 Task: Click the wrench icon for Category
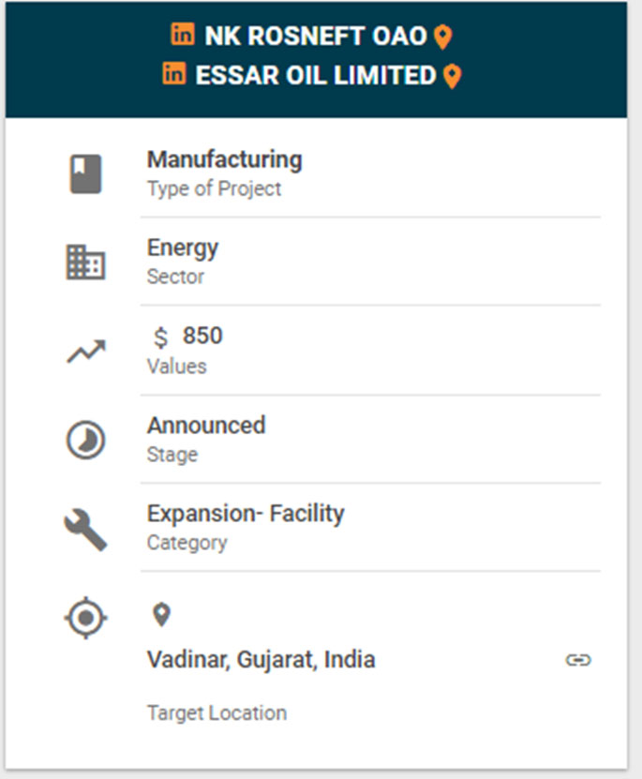86,530
